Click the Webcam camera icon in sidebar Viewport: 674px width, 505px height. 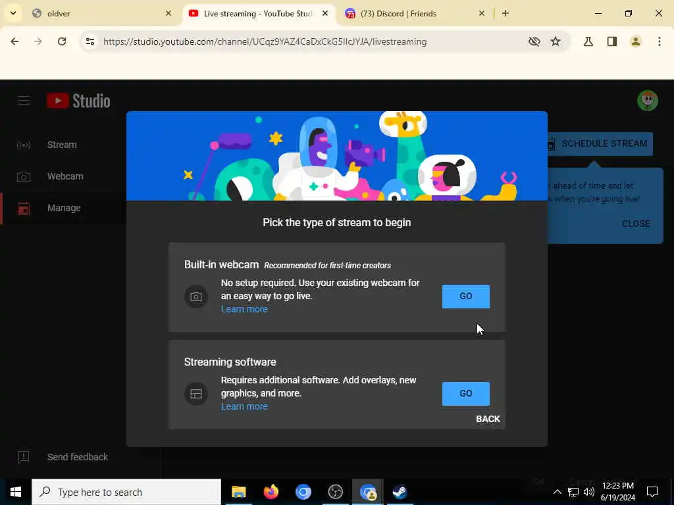(x=24, y=176)
